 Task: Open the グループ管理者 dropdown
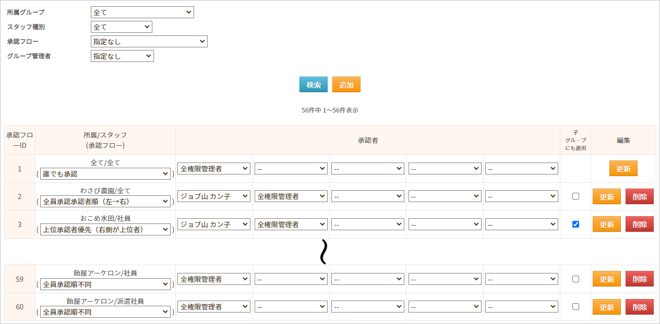pyautogui.click(x=122, y=56)
